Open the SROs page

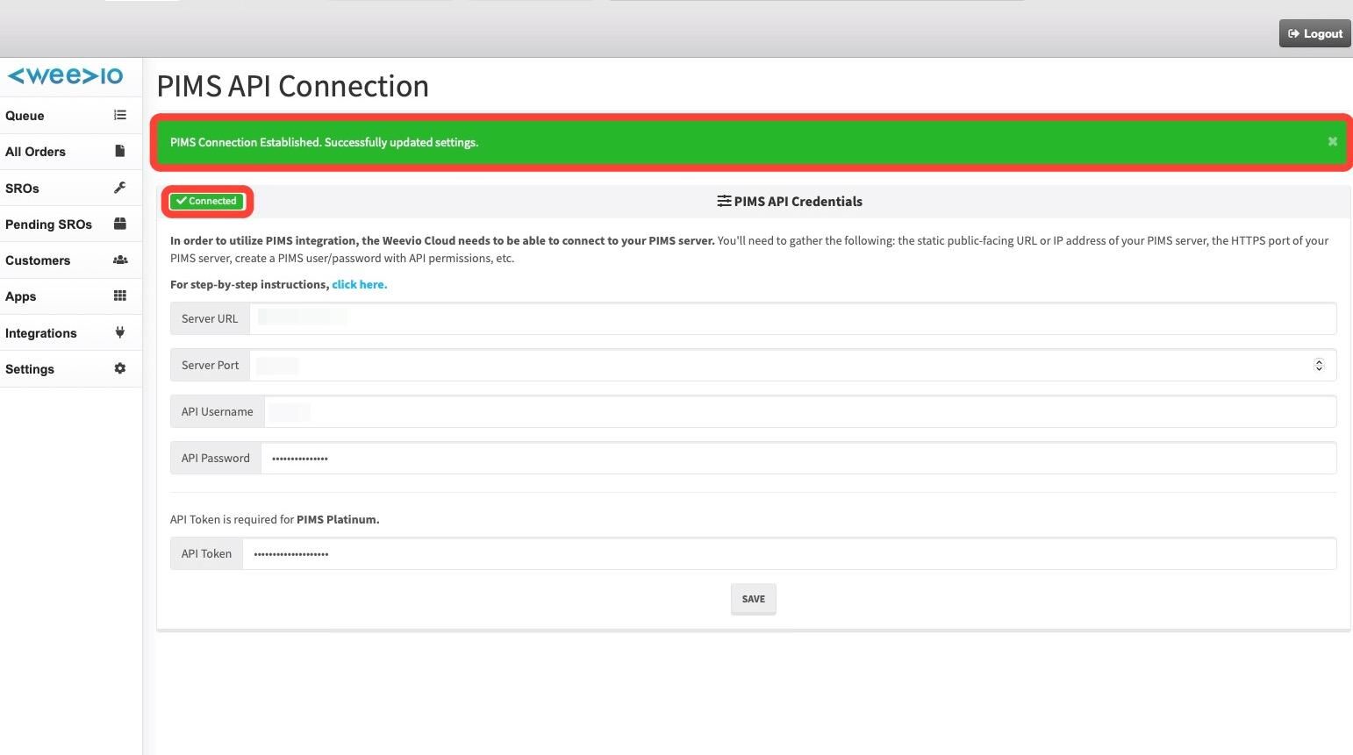[71, 188]
